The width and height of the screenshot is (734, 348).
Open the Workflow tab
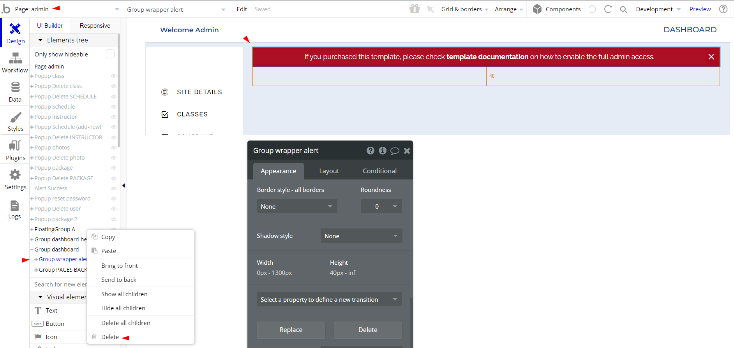(x=15, y=62)
